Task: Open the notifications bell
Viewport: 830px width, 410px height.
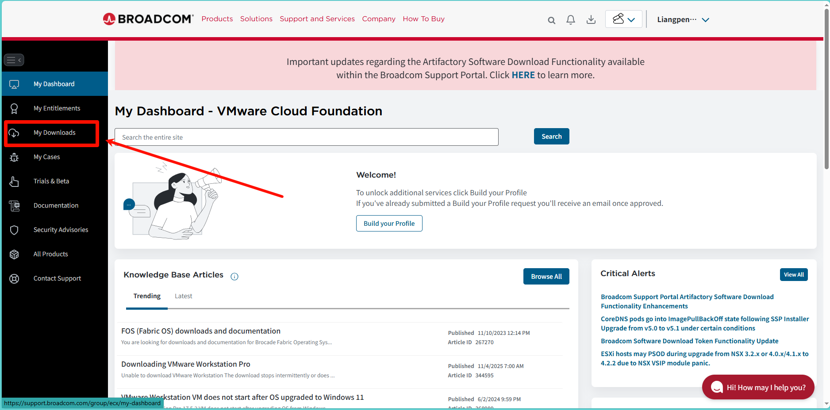Action: pyautogui.click(x=571, y=20)
